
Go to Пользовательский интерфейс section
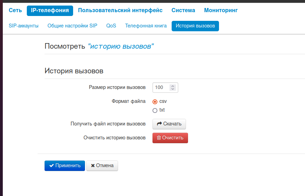120,10
